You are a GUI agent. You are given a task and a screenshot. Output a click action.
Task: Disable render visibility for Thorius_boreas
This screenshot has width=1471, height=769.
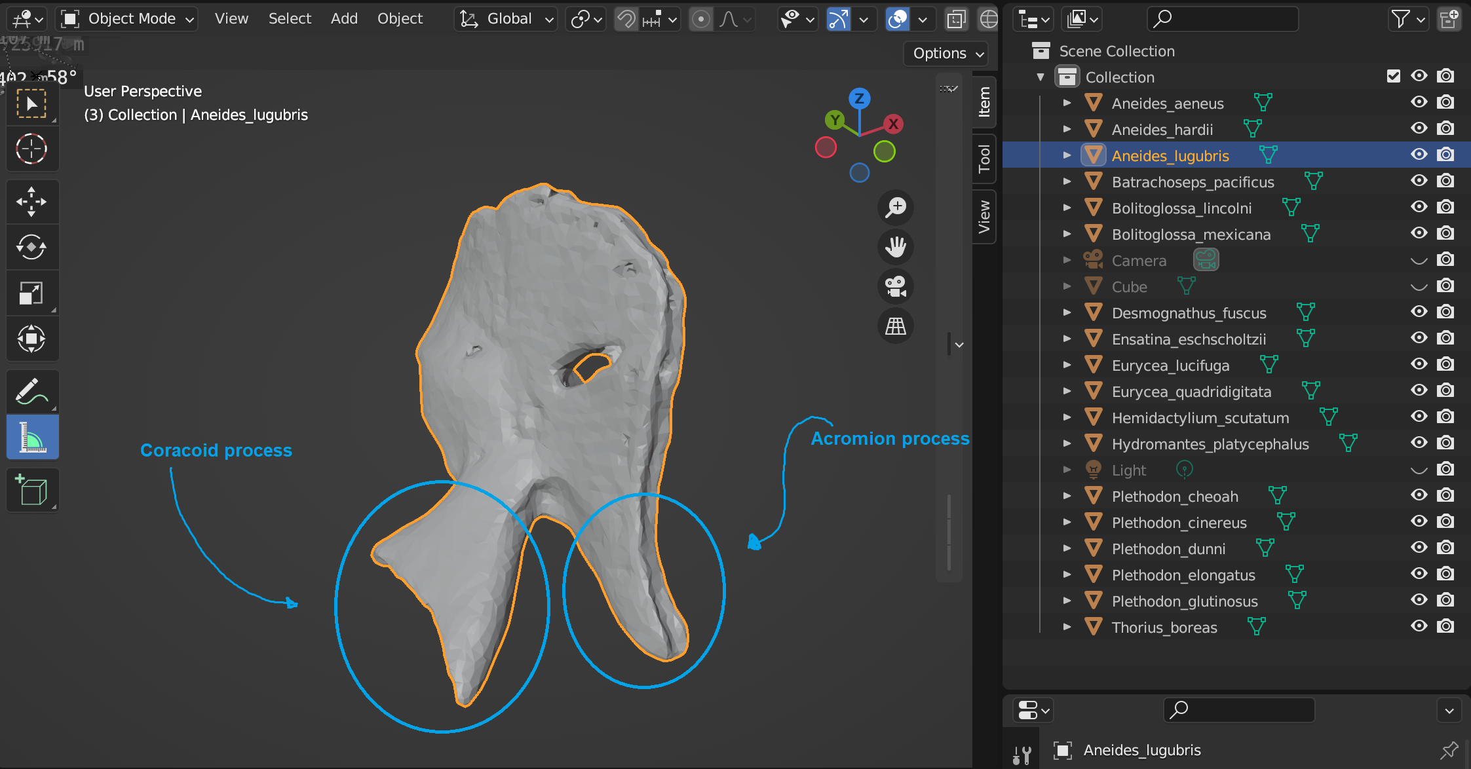tap(1446, 627)
